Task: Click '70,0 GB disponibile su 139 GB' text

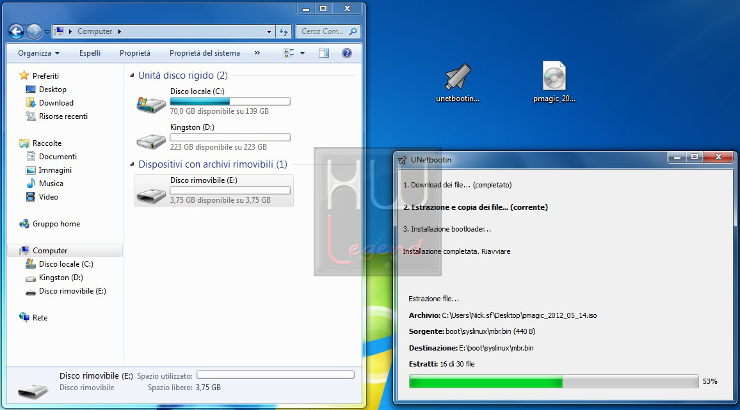Action: 220,111
